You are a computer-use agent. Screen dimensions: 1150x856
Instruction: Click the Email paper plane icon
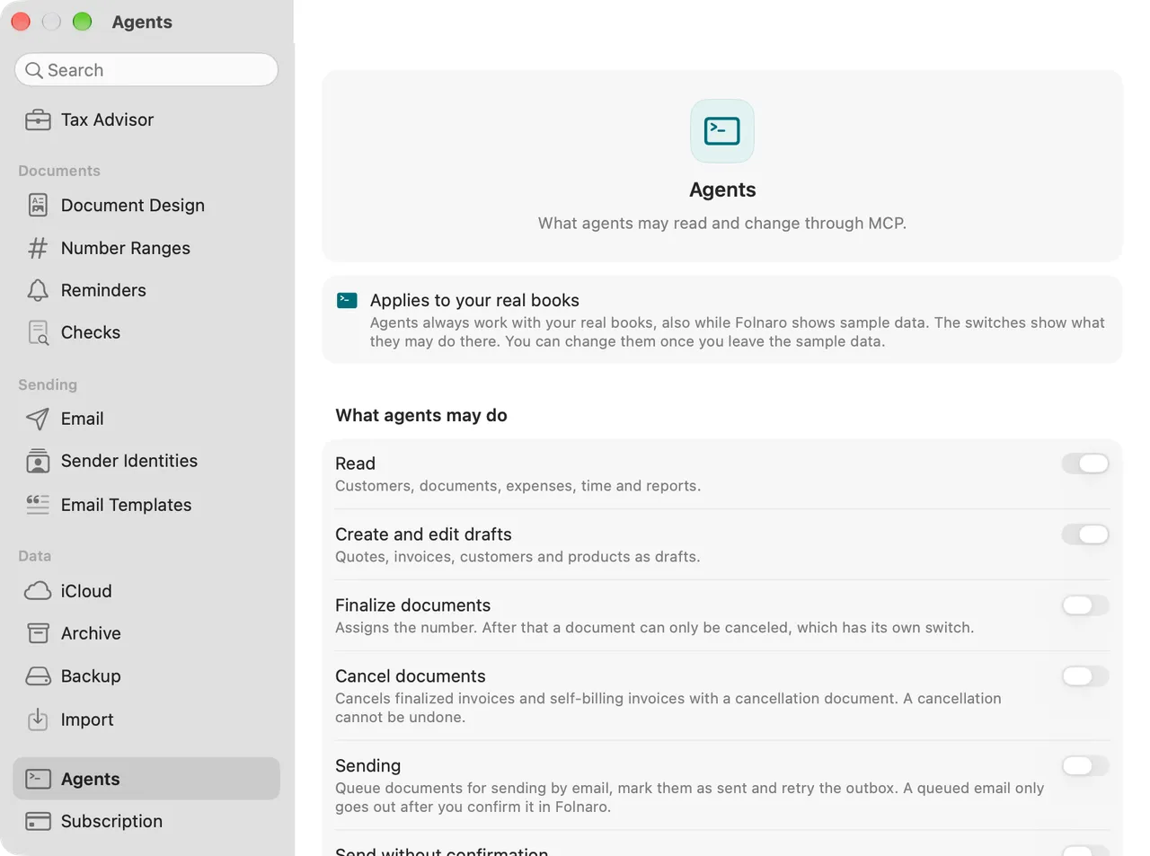point(38,419)
